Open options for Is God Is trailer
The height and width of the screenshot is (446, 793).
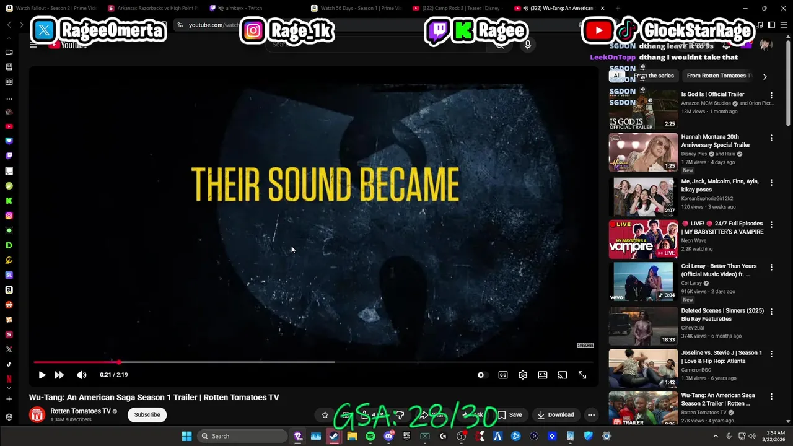pos(771,95)
